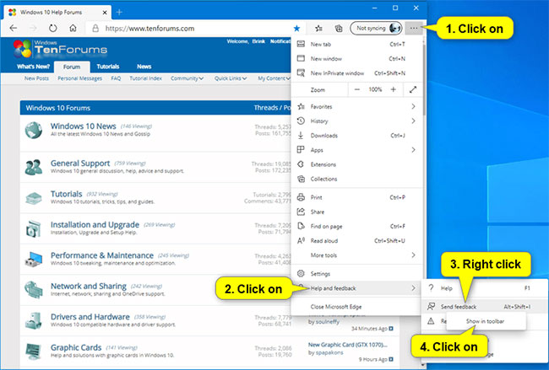
Task: Select New window menu entry
Action: tap(356, 59)
